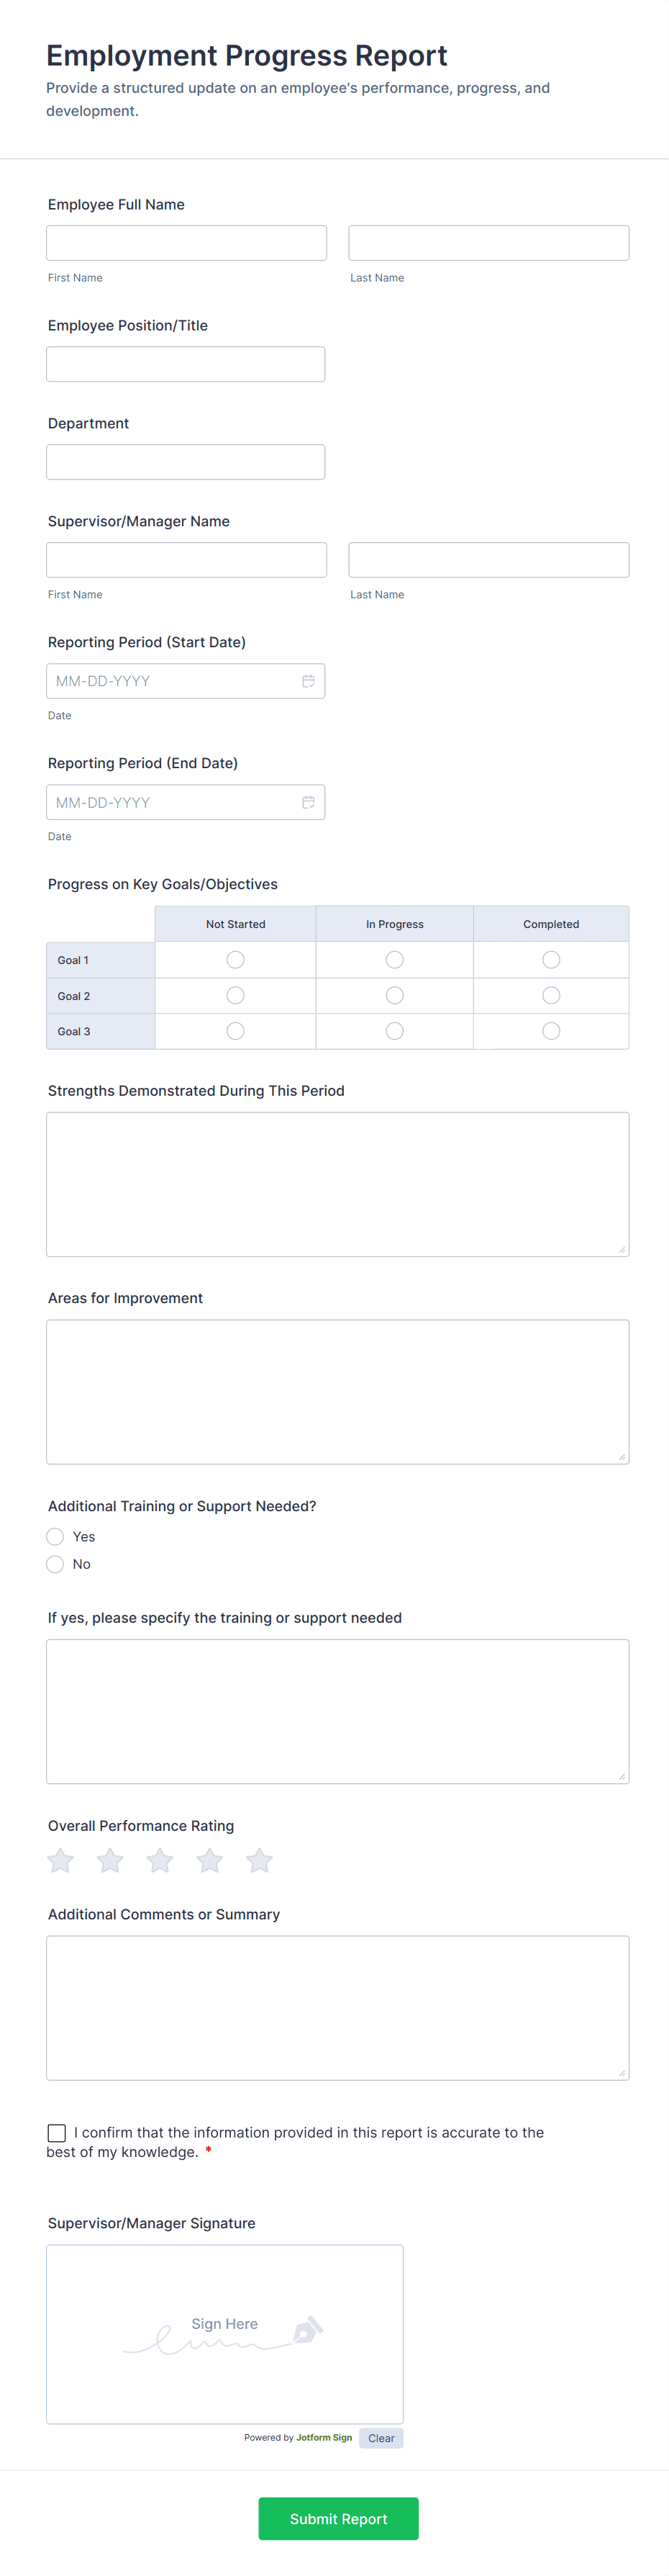Select No for Additional Training or Support Needed
Viewport: 669px width, 2576px height.
point(55,1563)
